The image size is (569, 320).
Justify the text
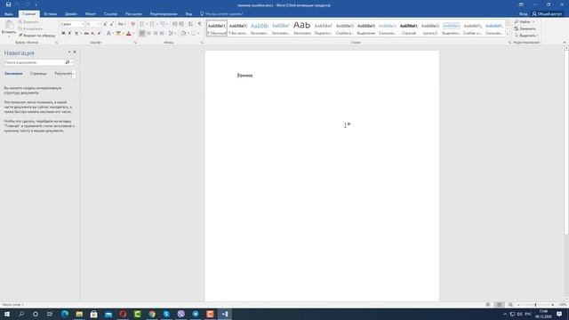click(x=162, y=34)
